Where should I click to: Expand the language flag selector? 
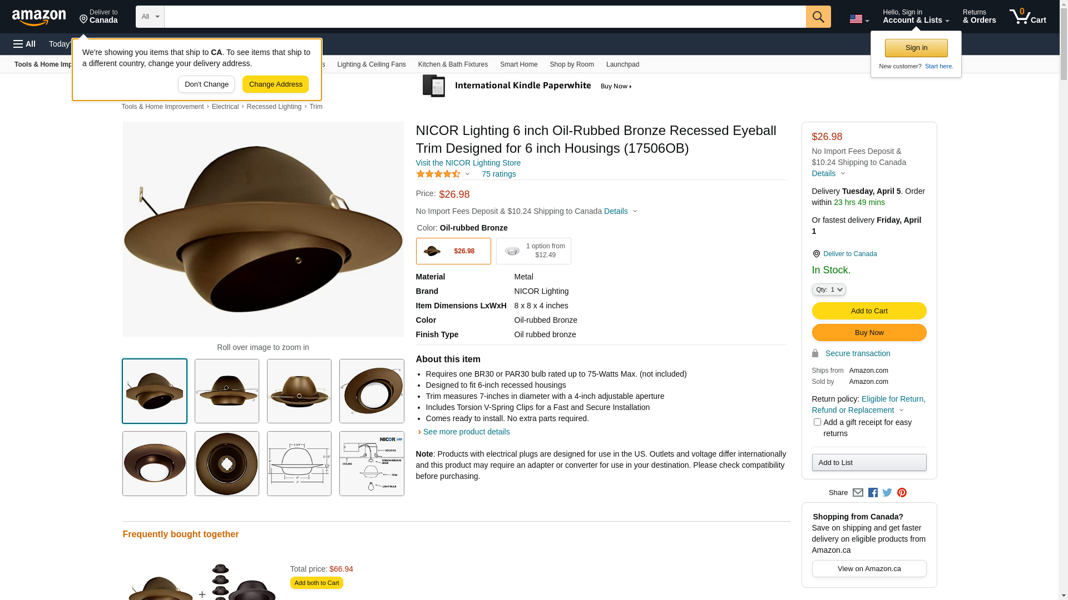click(859, 19)
